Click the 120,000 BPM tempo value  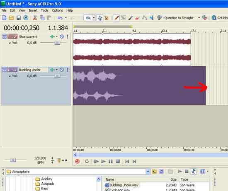click(x=40, y=158)
